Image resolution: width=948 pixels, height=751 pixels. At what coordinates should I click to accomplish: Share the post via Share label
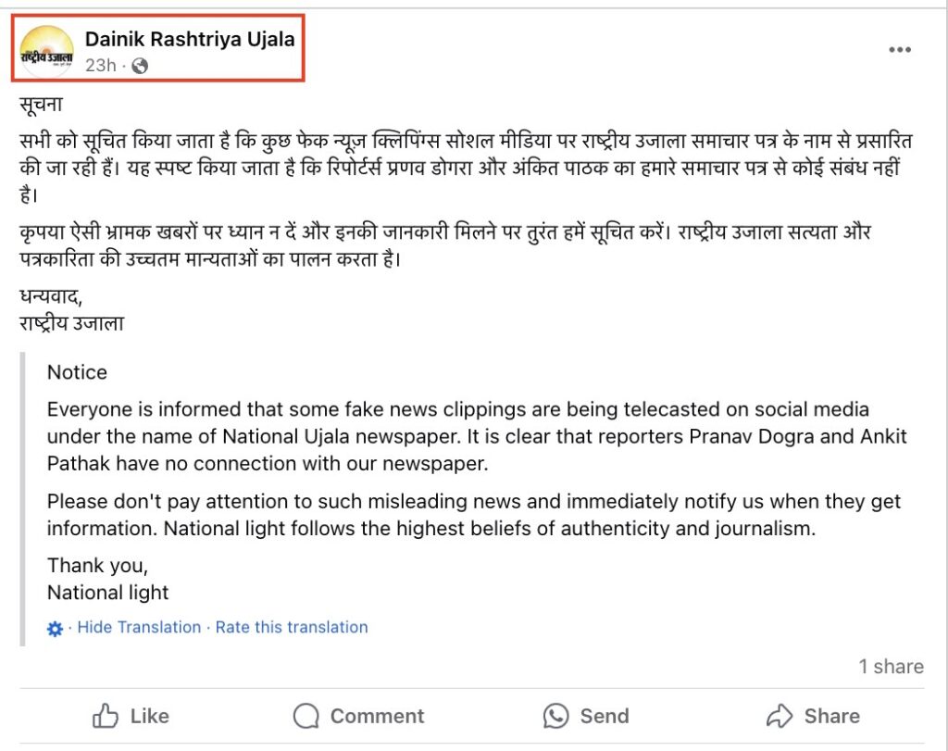pos(832,716)
